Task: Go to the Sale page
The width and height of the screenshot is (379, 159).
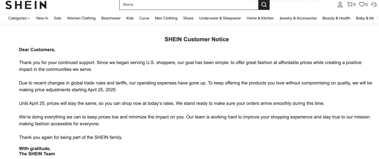Action: 57,18
